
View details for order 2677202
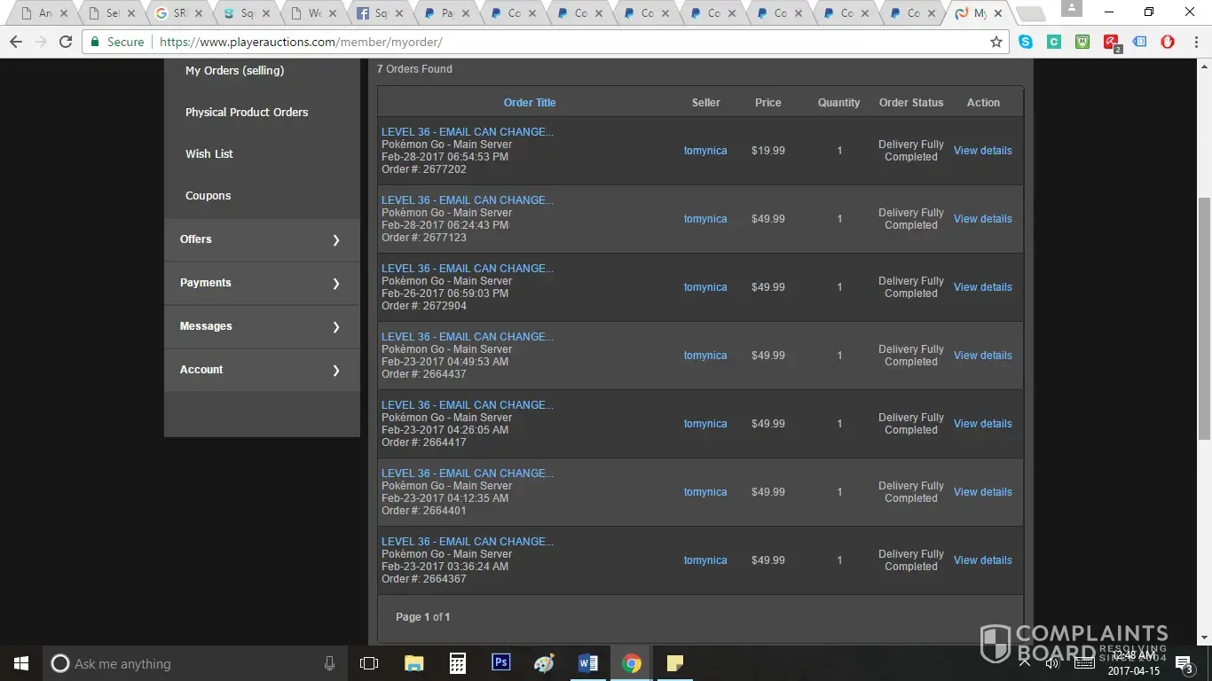[982, 151]
